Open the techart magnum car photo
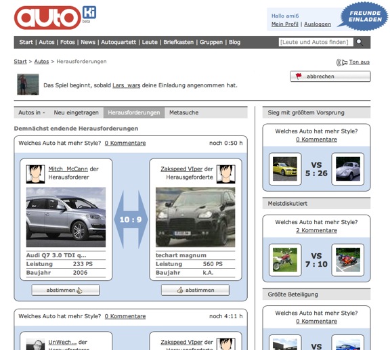 [195, 217]
